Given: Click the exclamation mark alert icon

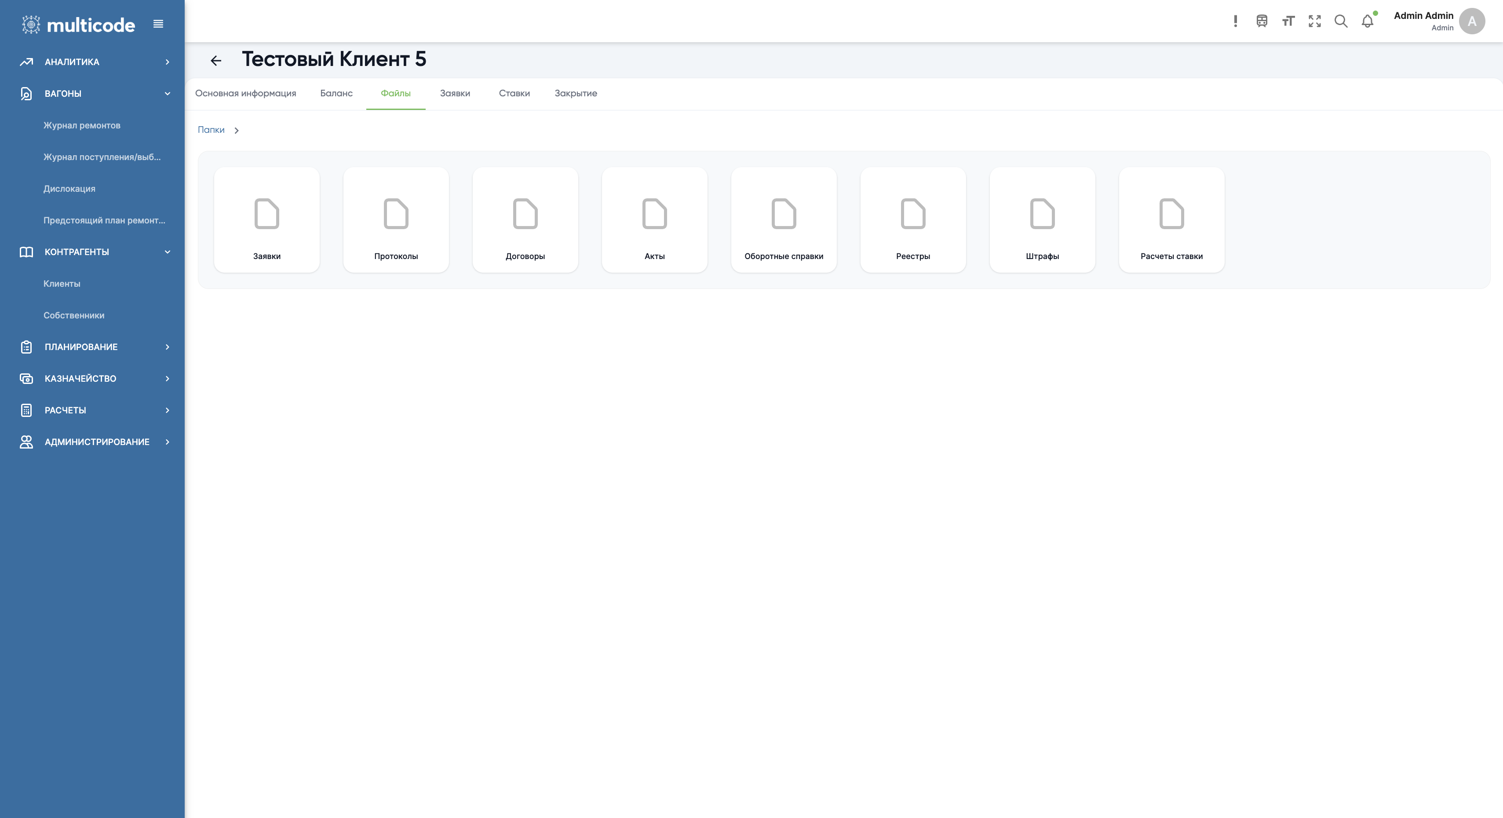Looking at the screenshot, I should pyautogui.click(x=1235, y=21).
